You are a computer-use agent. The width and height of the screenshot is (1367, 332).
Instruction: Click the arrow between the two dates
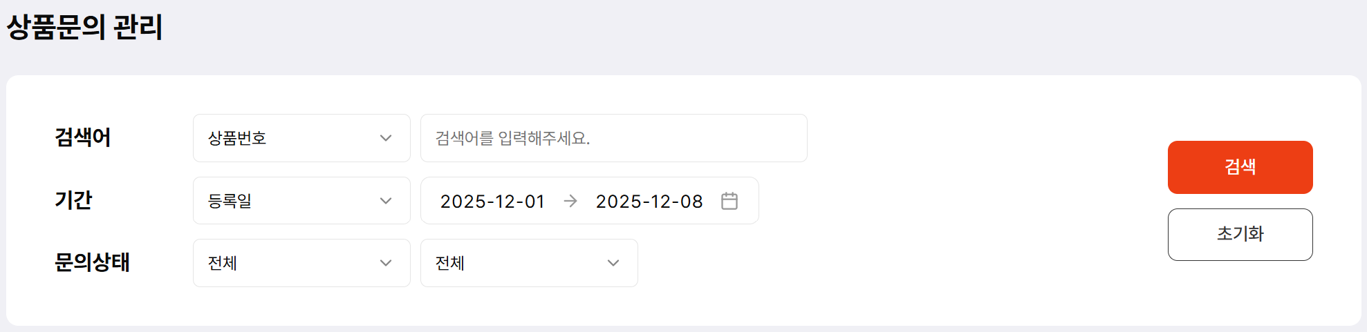570,201
